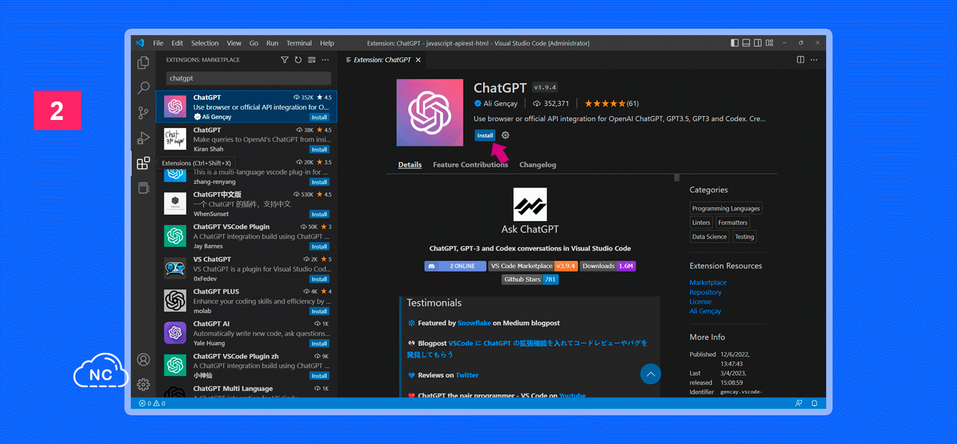This screenshot has width=957, height=444.
Task: Click the filter extensions funnel icon
Action: pyautogui.click(x=285, y=60)
